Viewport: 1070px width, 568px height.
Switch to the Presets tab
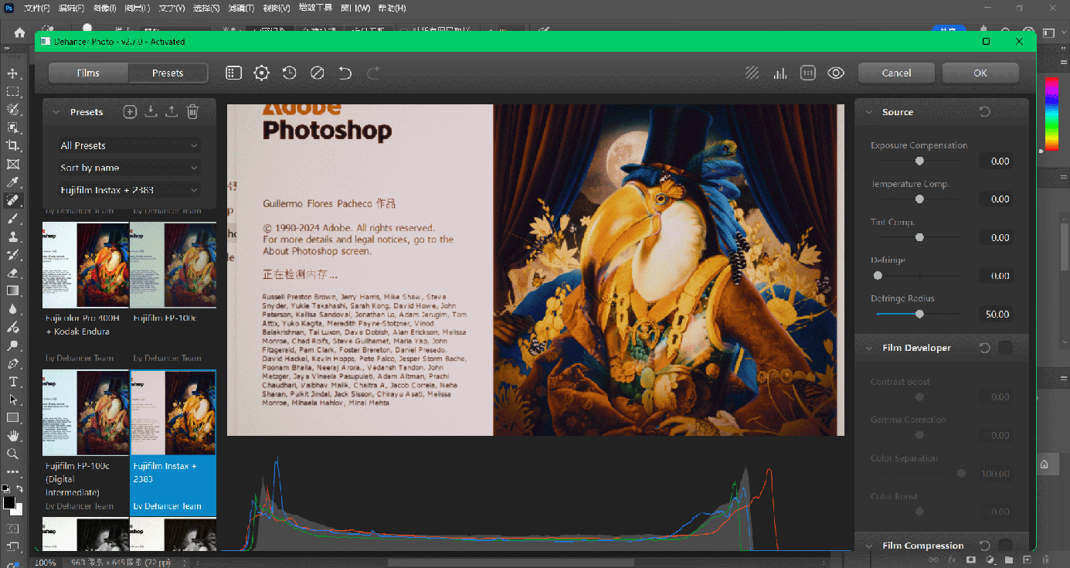(168, 73)
